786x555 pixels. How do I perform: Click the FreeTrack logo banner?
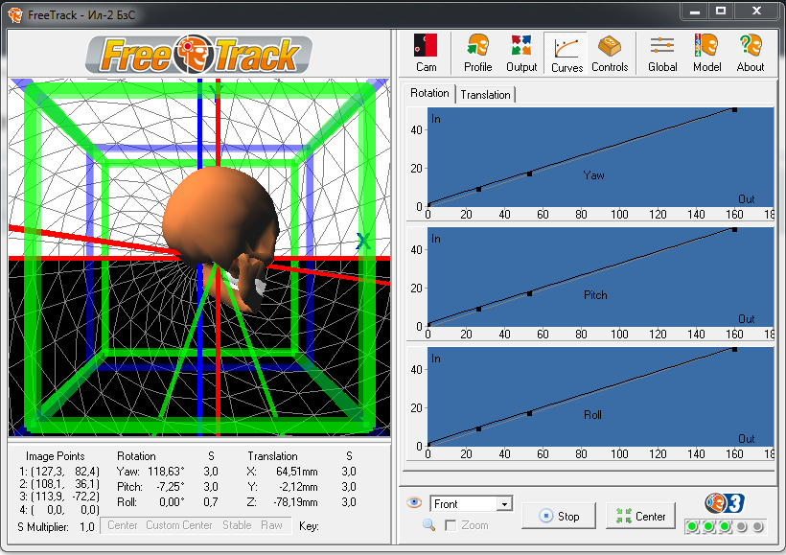point(199,54)
